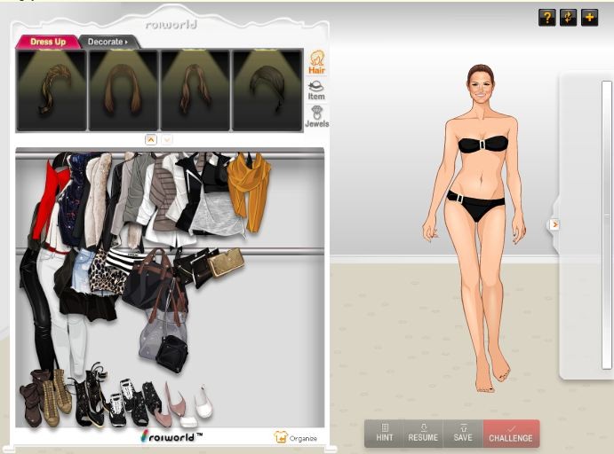
Task: Select the Hair category icon
Action: tap(315, 63)
